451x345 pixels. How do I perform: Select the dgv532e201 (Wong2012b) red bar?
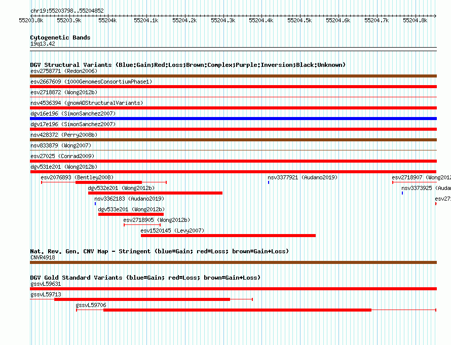point(156,193)
